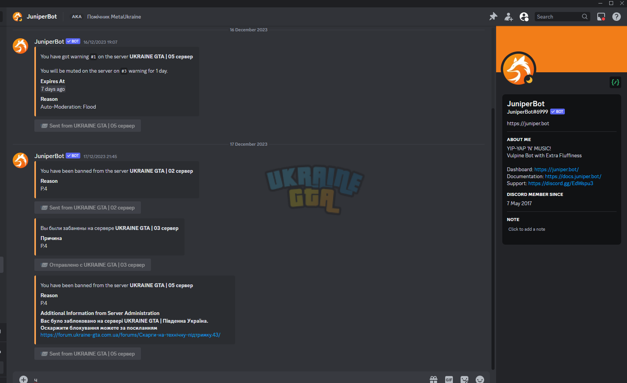Click the '17/12/2023 21:45' message timestamp
The height and width of the screenshot is (383, 627).
pyautogui.click(x=100, y=157)
